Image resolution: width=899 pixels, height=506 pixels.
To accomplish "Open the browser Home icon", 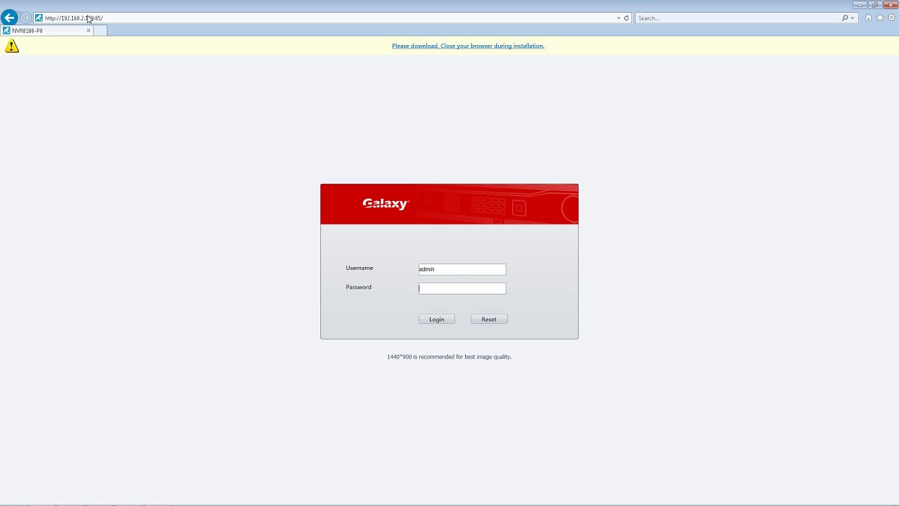I will tap(868, 18).
